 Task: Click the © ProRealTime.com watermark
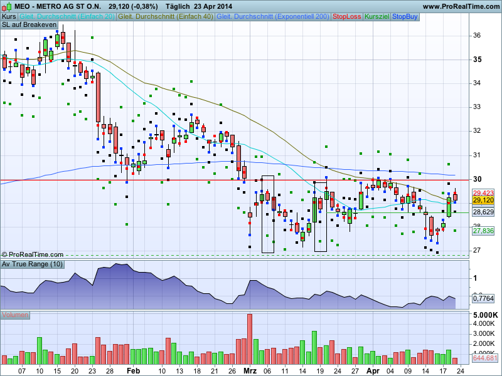click(33, 254)
